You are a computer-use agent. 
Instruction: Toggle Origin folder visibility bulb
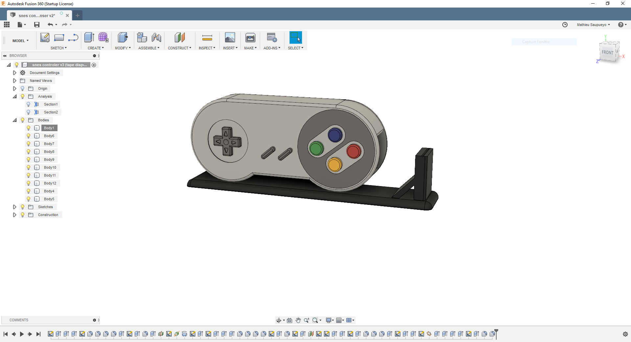23,88
